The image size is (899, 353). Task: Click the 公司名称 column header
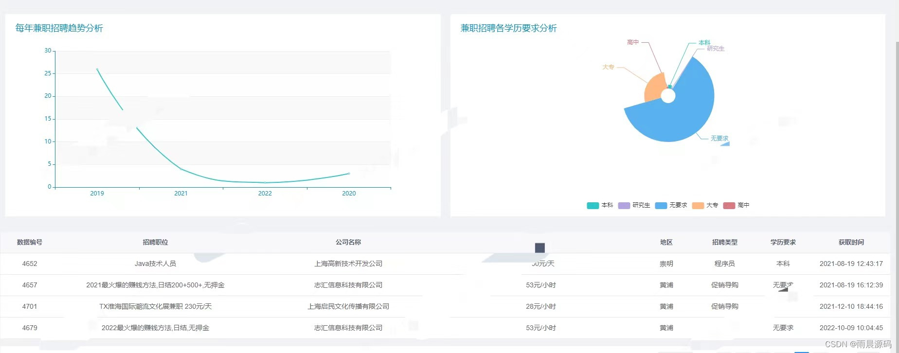click(x=348, y=242)
